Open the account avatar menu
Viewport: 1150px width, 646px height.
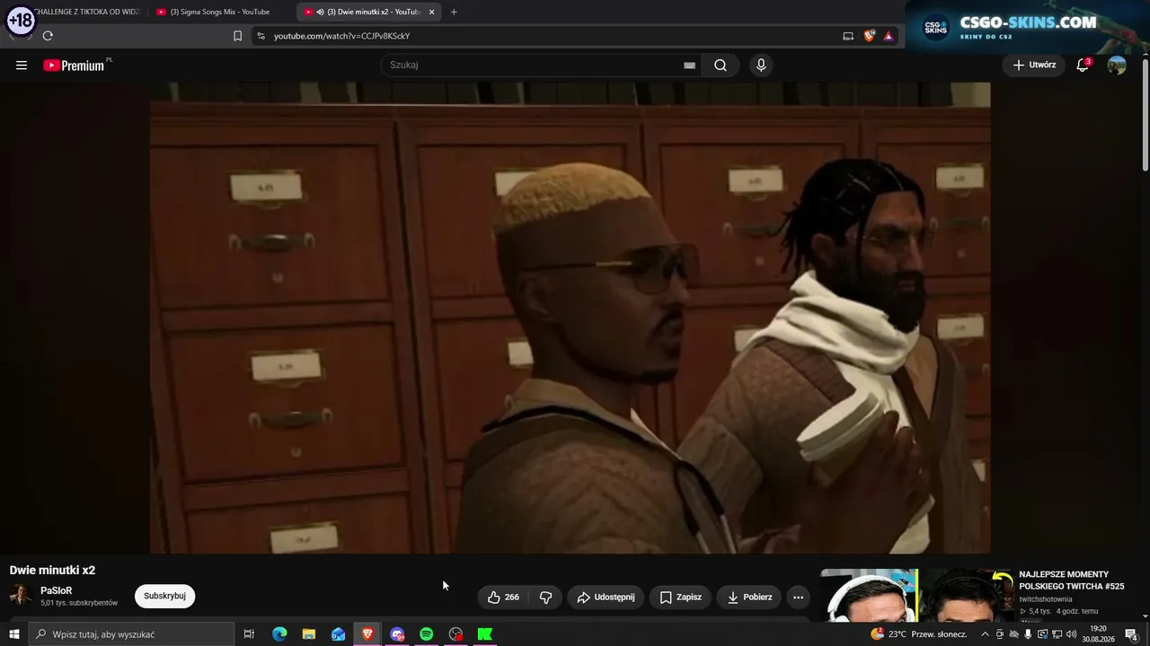pyautogui.click(x=1117, y=65)
